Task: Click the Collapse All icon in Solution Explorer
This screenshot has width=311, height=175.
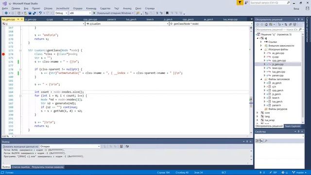Action: pos(290,24)
